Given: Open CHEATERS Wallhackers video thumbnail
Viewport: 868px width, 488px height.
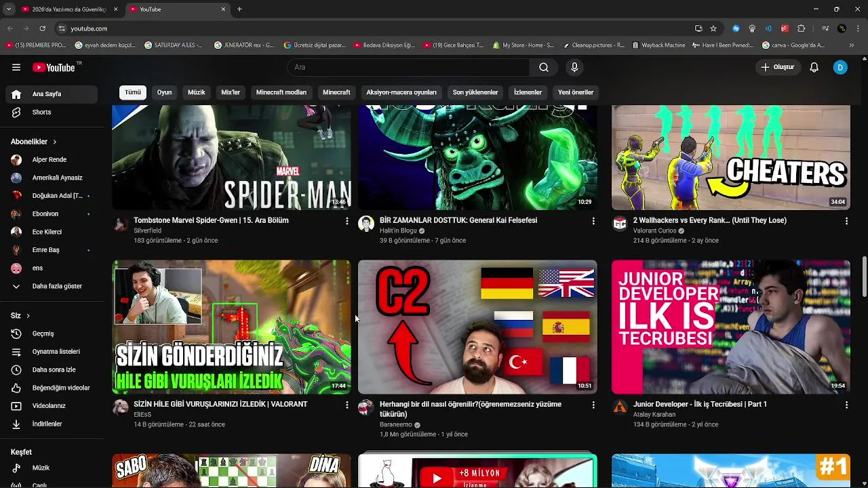Looking at the screenshot, I should 730,157.
